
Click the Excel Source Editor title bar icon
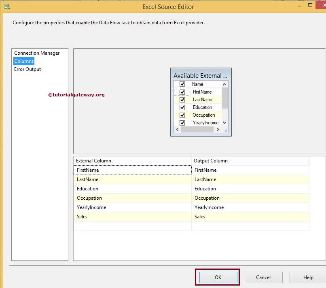7,6
